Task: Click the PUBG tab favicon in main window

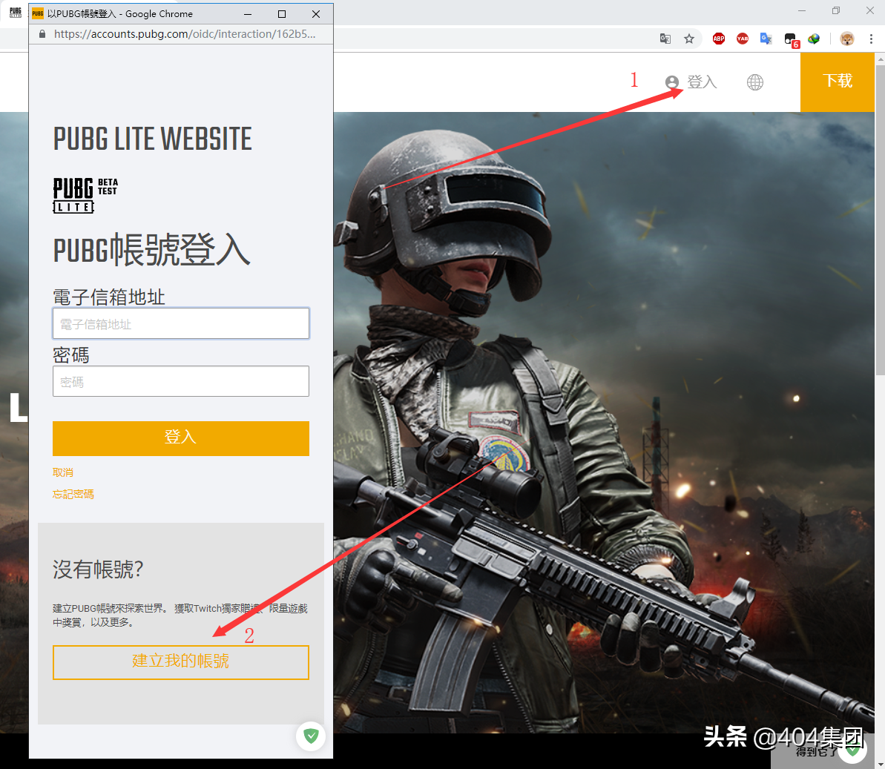Action: pyautogui.click(x=16, y=13)
